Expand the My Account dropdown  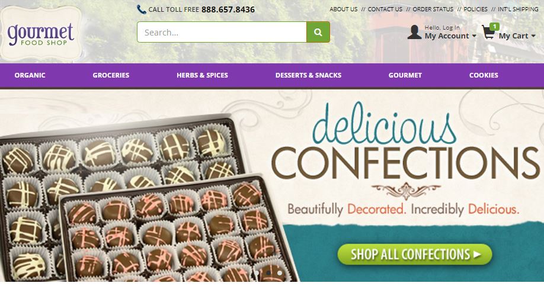pyautogui.click(x=450, y=36)
